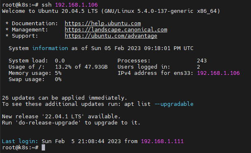Click the ens33 IPv4 address 192.168.1.106
Screen dimensions: 251x153
pyautogui.click(x=218, y=73)
